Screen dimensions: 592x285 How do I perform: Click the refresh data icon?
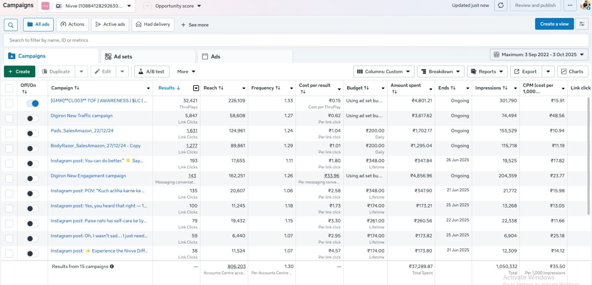501,6
